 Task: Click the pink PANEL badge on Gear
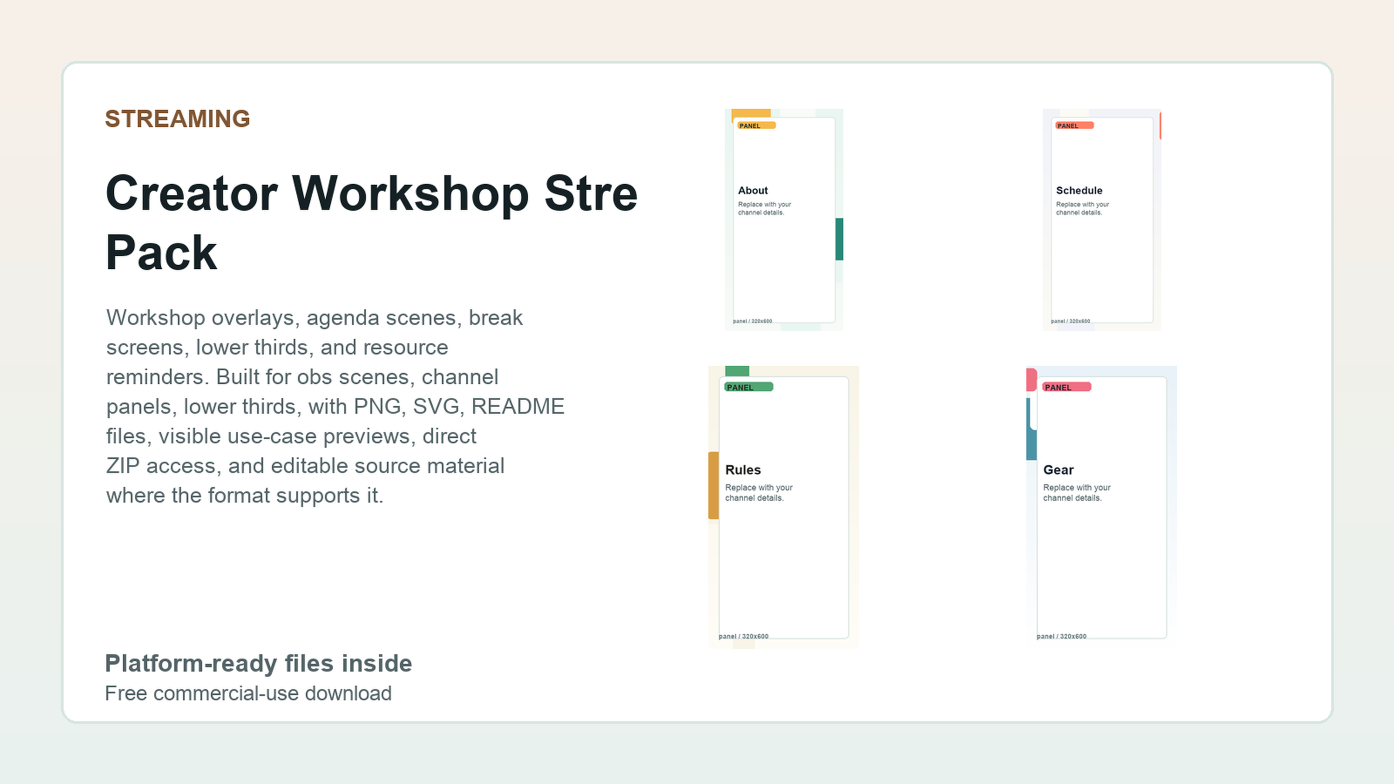[1066, 387]
